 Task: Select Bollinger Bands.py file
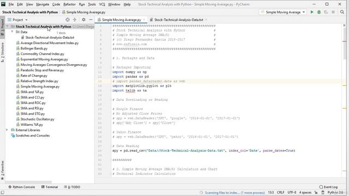[x=34, y=48]
